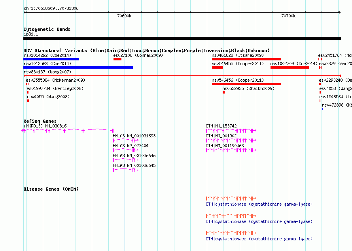Click ANKRD13C|NM_030816 gene label
Viewport: 352px width, 251px height.
pyautogui.click(x=45, y=126)
